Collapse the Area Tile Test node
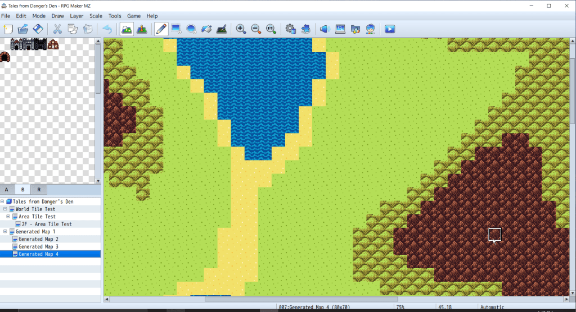 (8, 217)
